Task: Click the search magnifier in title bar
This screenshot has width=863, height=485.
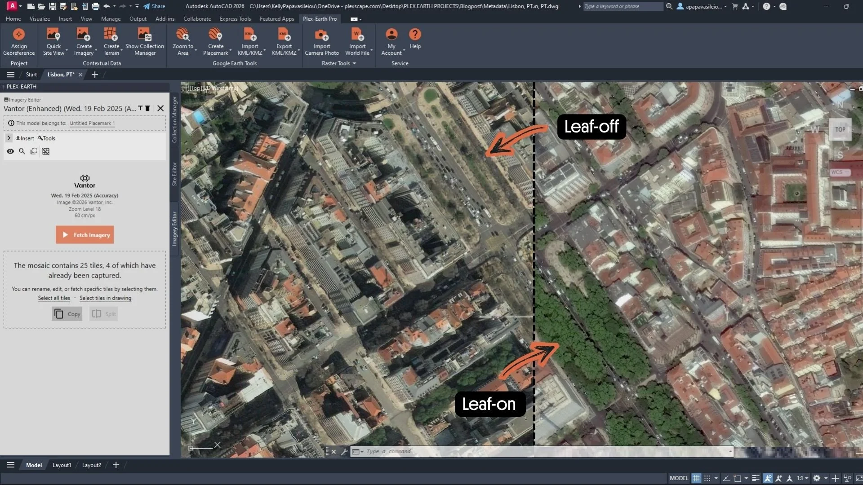Action: (669, 6)
